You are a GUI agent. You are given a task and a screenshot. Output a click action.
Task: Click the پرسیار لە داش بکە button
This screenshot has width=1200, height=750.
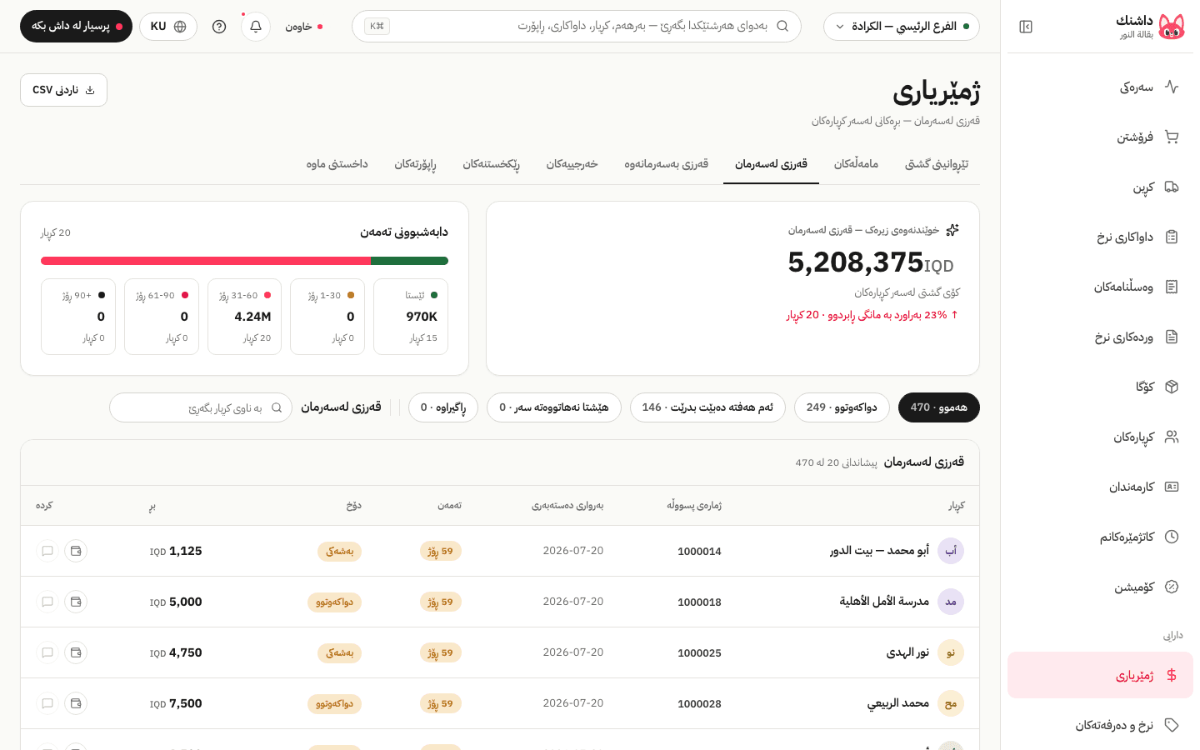pyautogui.click(x=76, y=27)
